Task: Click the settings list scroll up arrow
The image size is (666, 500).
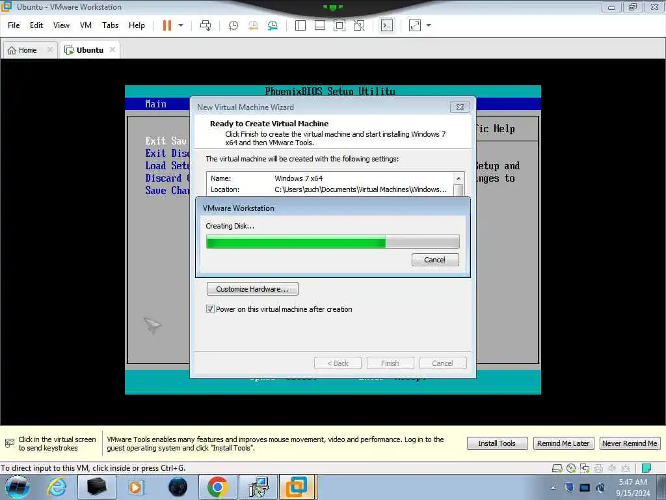Action: (459, 178)
